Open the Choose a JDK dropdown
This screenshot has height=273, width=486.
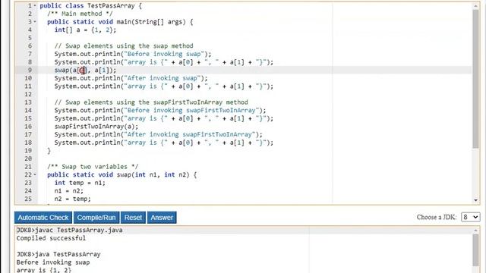[x=470, y=217]
